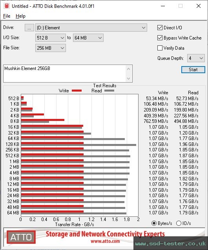Click the 762.59 MB/s write result
Viewport: 208px width, 250px height.
pos(156,121)
